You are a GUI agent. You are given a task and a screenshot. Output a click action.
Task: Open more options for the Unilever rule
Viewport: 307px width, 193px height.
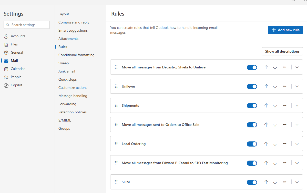pyautogui.click(x=284, y=86)
